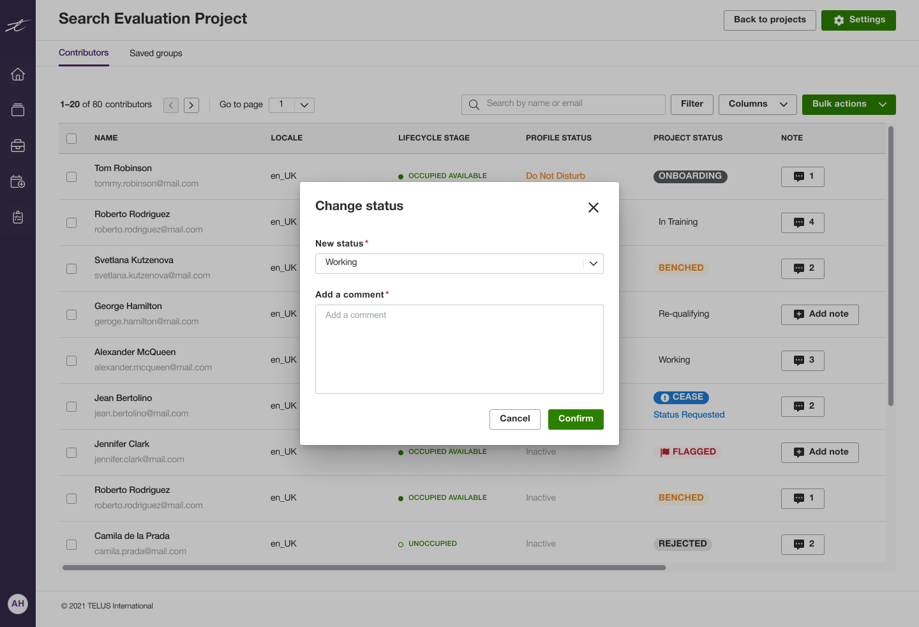Select the clipboard tasks icon in sidebar
The image size is (919, 627).
point(17,217)
